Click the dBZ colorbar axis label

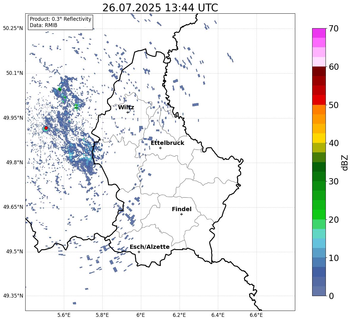point(345,162)
